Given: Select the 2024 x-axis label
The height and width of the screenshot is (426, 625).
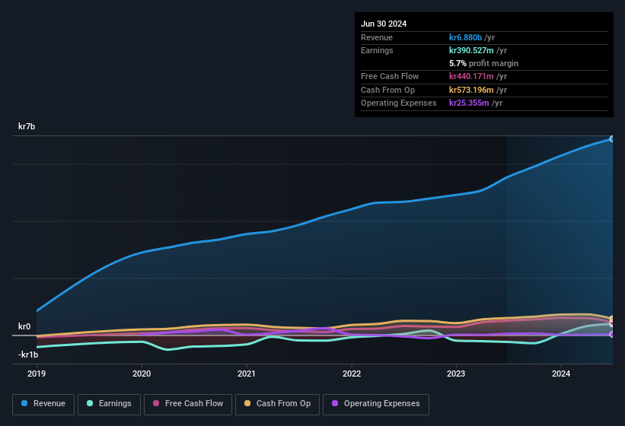Looking at the screenshot, I should tap(561, 374).
